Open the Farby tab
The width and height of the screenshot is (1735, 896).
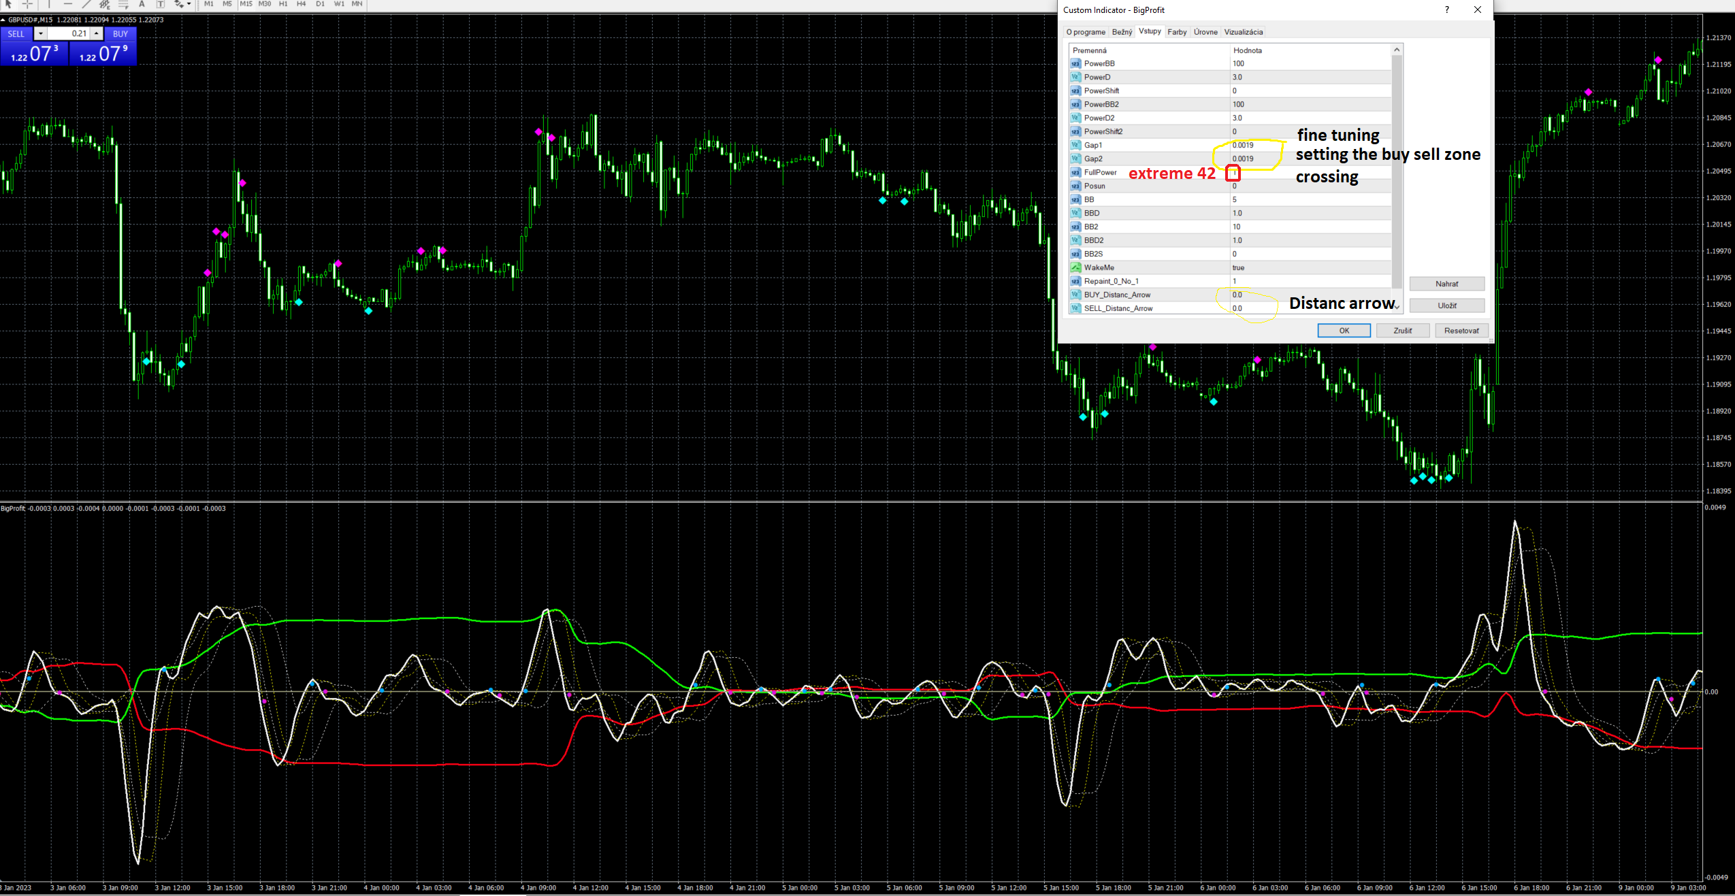pos(1177,32)
